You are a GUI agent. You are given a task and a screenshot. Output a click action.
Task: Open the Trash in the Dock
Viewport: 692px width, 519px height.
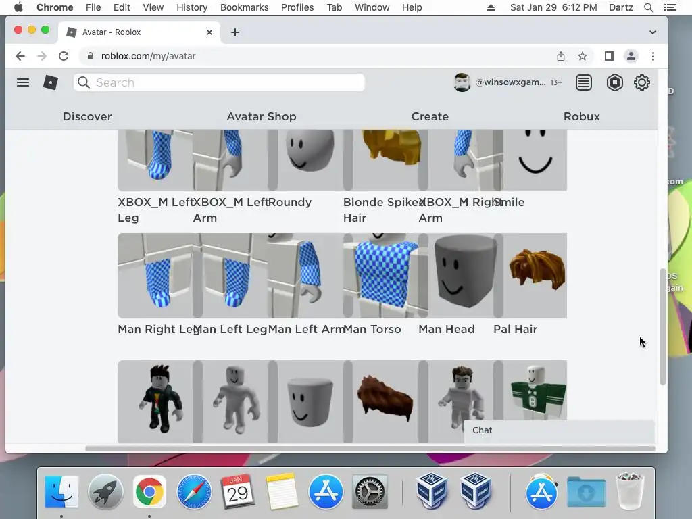[x=630, y=491]
